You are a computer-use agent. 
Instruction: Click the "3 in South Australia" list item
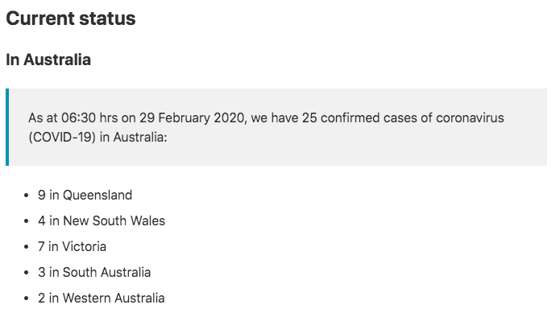coord(94,272)
